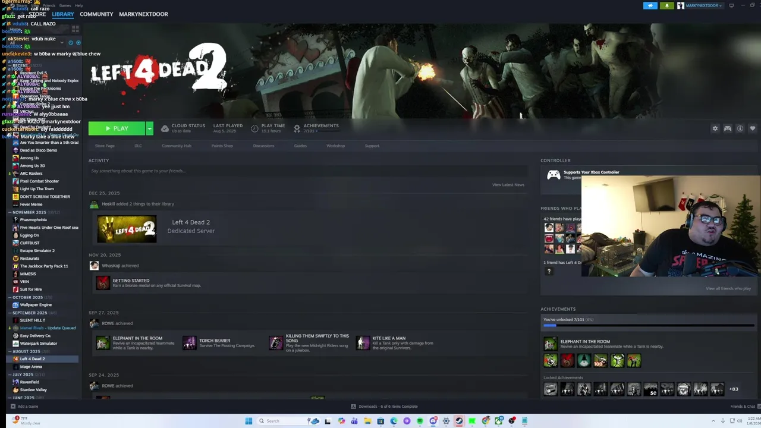Add Left 4 Dead 2 to favorites heart
Screen dimensions: 761x428
[x=753, y=128]
